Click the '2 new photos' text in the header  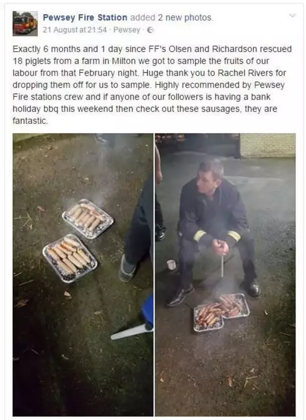(x=185, y=18)
